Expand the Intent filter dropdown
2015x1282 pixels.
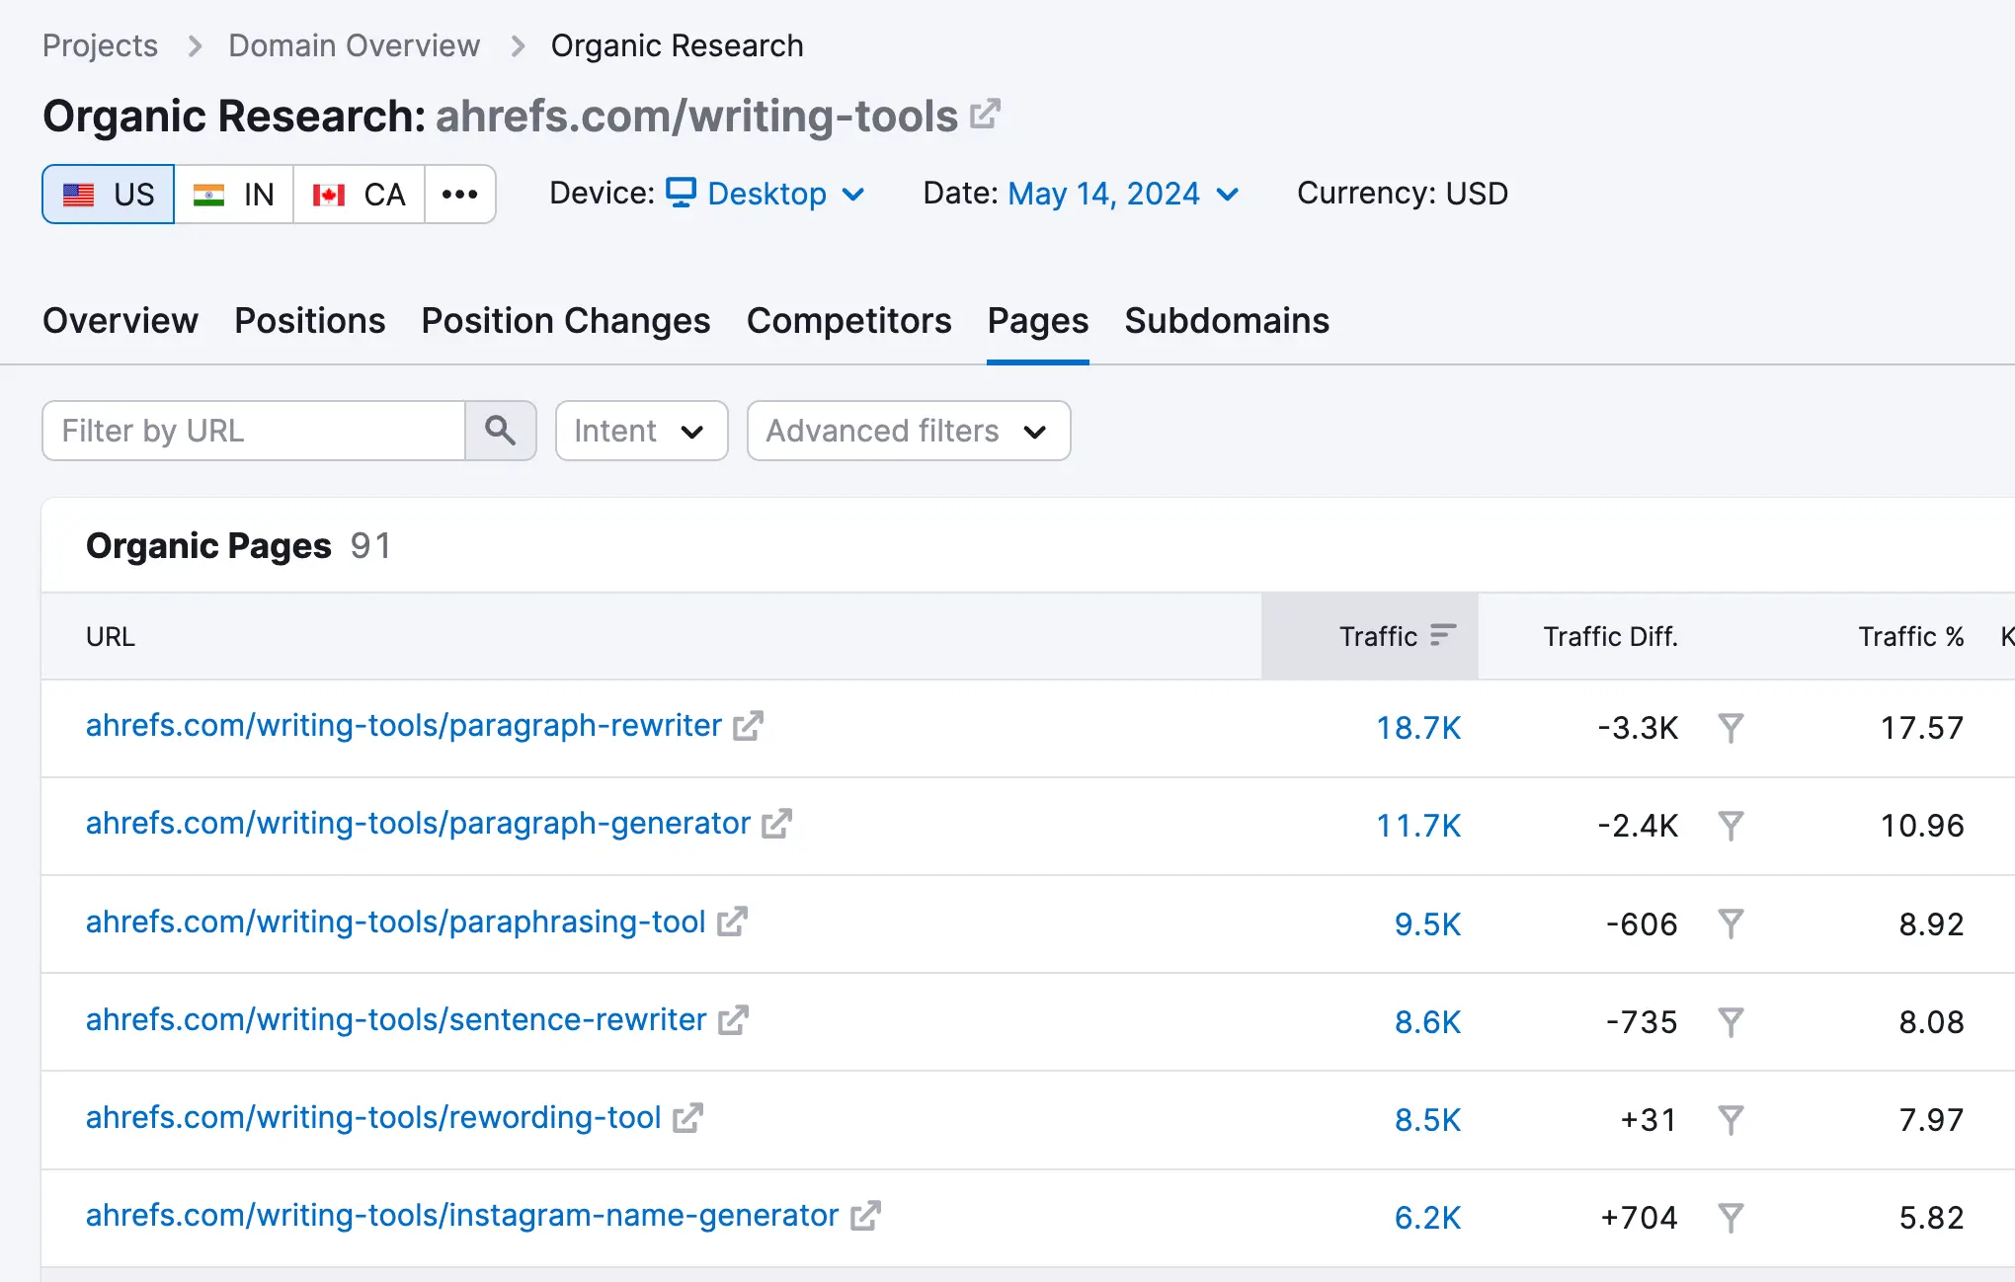coord(640,431)
